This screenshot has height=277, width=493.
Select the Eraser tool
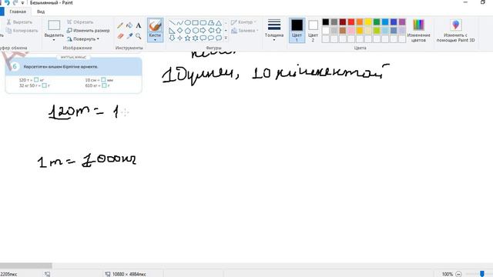120,36
